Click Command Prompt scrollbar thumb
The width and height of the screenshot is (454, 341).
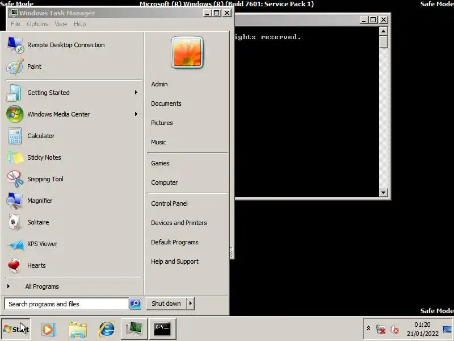(x=383, y=41)
